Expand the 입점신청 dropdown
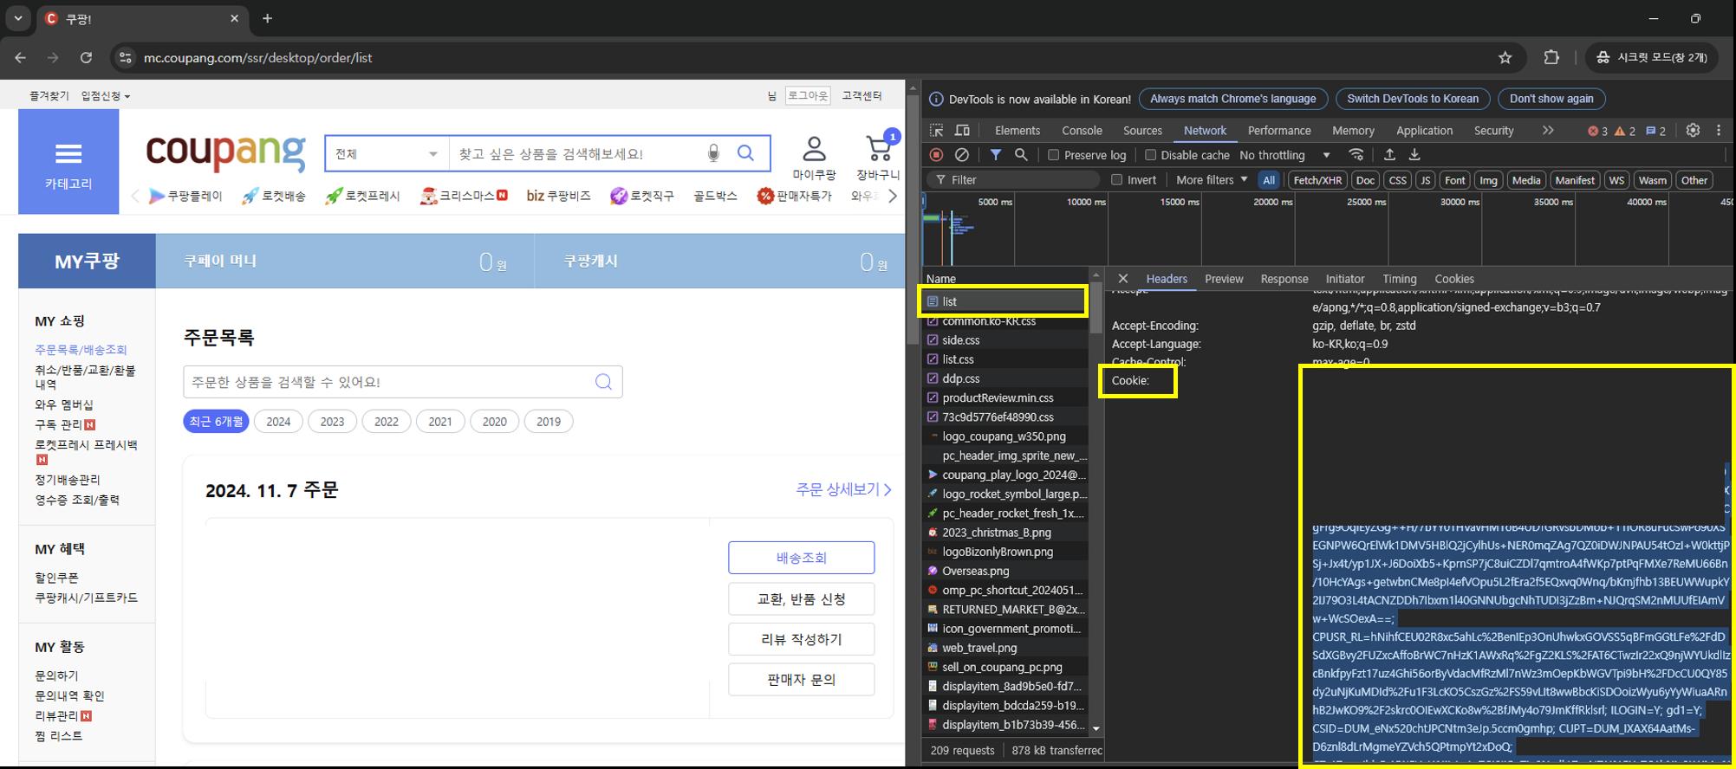The height and width of the screenshot is (769, 1736). click(106, 95)
